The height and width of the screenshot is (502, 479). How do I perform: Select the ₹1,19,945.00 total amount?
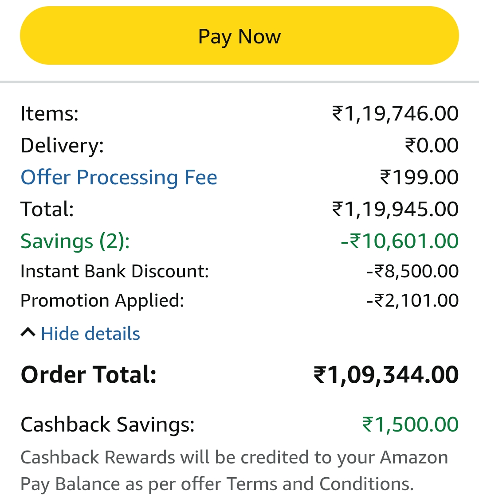click(395, 209)
